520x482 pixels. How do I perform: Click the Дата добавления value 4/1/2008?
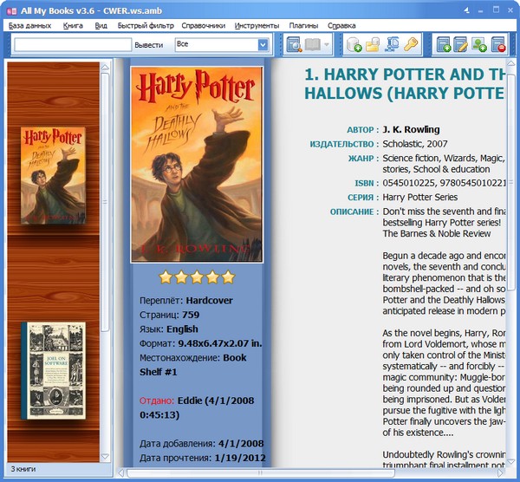pyautogui.click(x=241, y=444)
